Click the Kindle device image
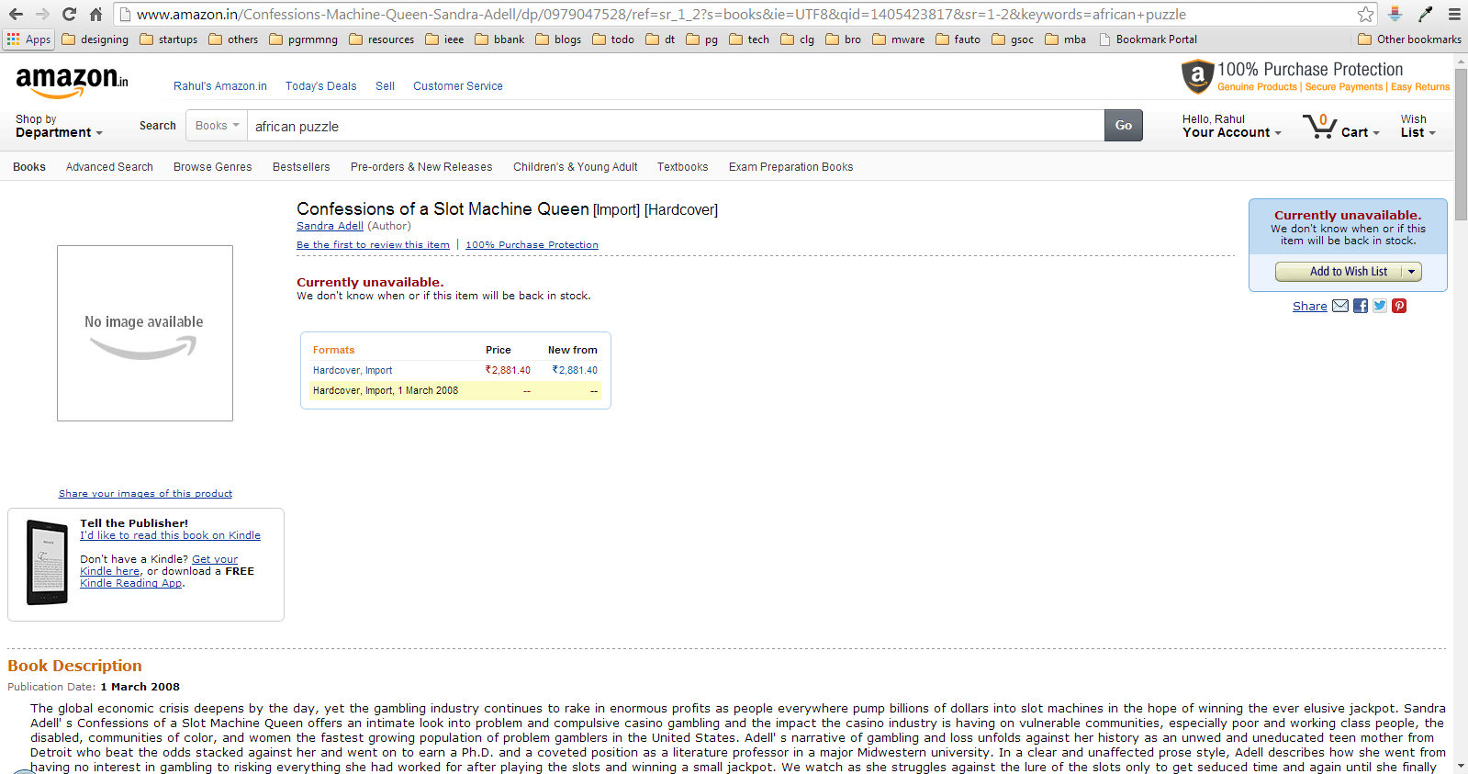 click(47, 562)
